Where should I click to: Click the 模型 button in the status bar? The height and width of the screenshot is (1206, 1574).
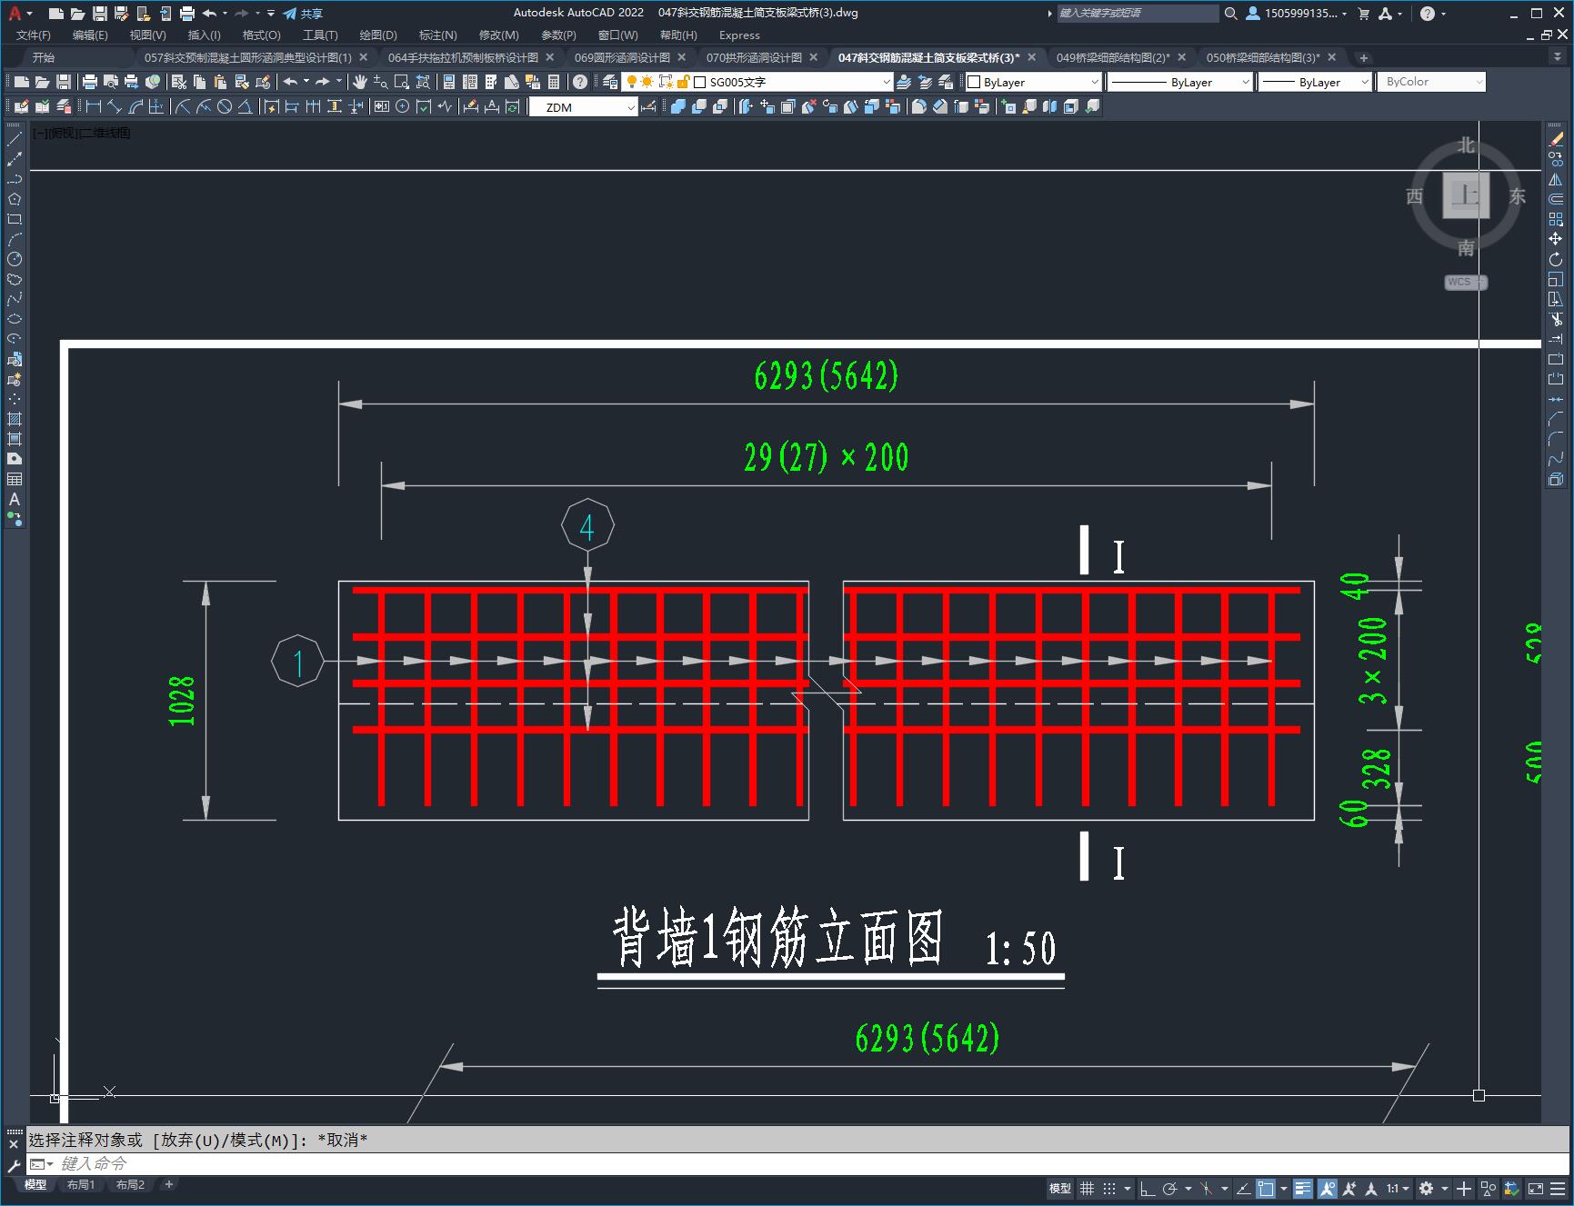click(x=1060, y=1189)
